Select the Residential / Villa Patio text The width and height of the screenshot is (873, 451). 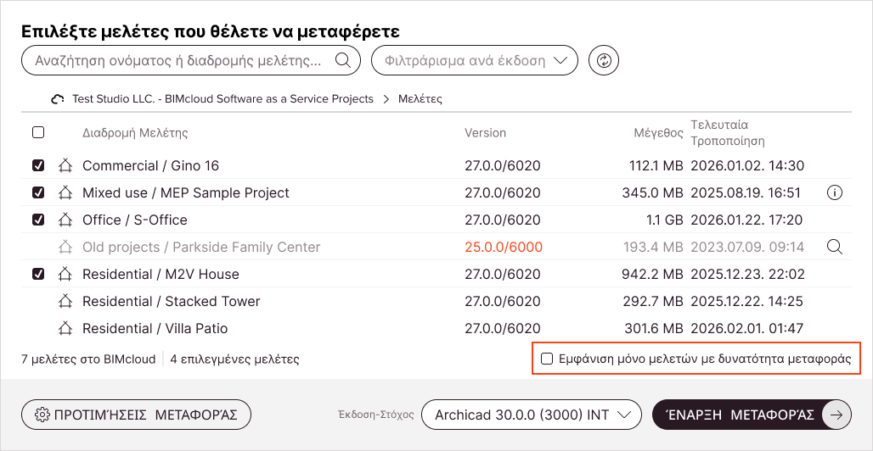155,329
